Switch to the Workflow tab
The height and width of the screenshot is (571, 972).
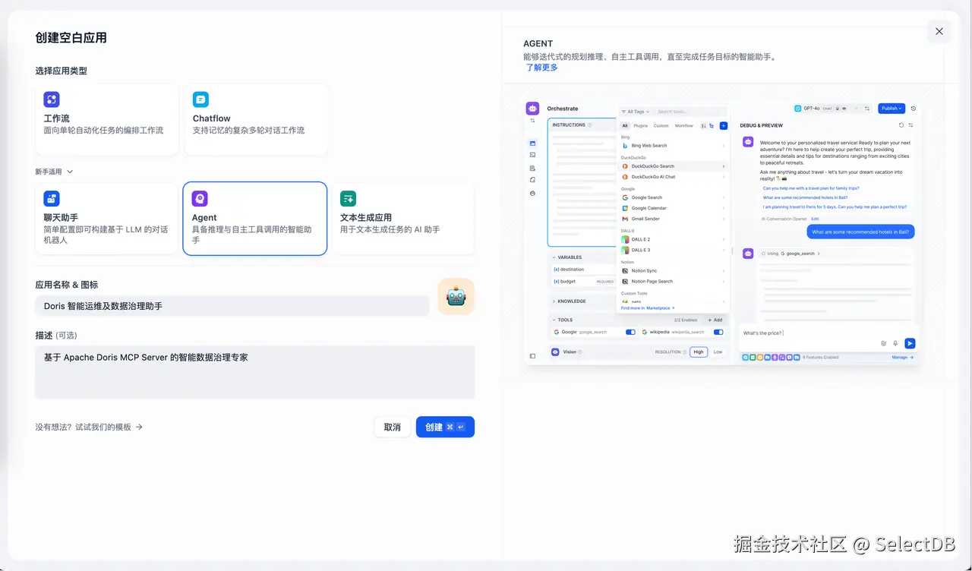tap(683, 126)
